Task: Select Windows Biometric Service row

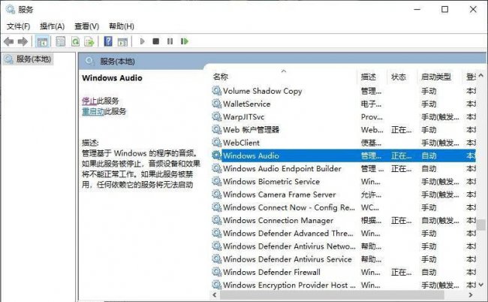Action: point(344,181)
